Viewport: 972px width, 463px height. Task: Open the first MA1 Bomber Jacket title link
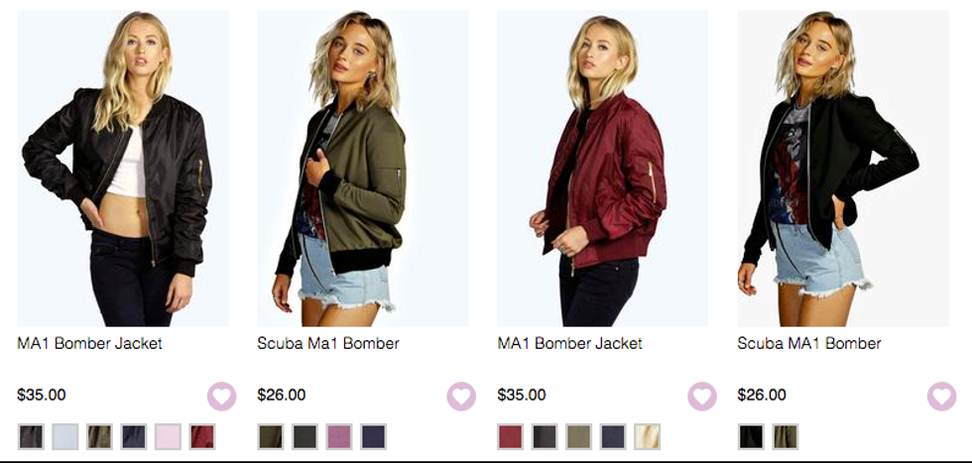point(89,343)
